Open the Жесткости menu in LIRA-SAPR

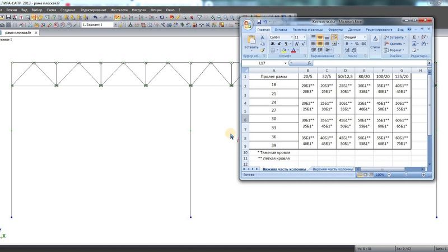(x=119, y=10)
